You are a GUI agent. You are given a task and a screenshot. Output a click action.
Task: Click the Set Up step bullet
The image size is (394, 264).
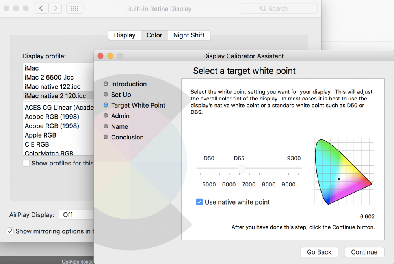coord(106,94)
